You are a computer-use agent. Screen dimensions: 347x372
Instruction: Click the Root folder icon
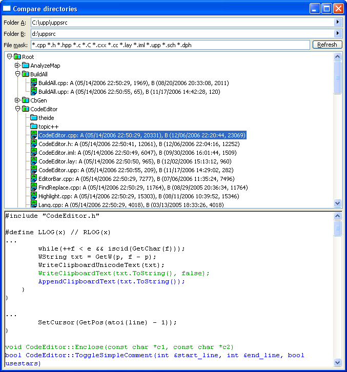pos(17,57)
